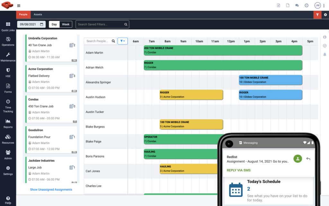Open the filter dropdown beside Search People

[x=122, y=41]
